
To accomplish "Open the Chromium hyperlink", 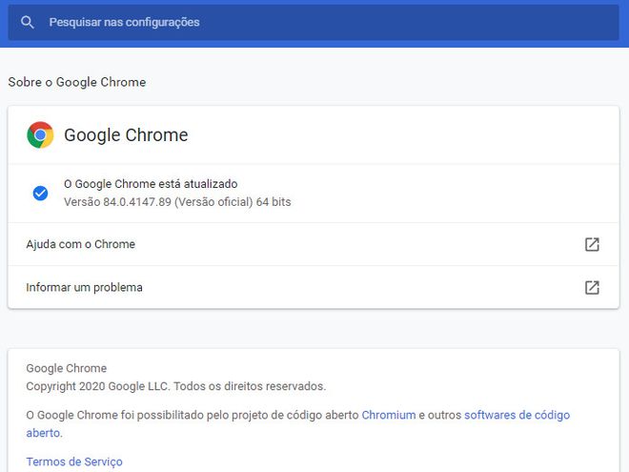I will [x=389, y=415].
